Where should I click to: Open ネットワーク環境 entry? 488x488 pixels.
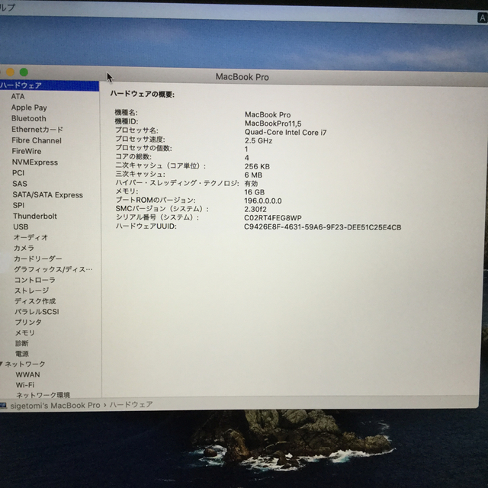43,395
